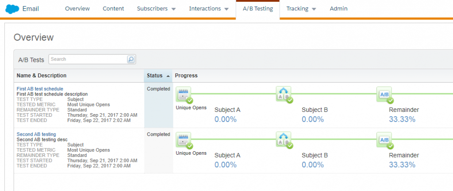453x191 pixels.
Task: Go to the Admin tab
Action: pos(339,9)
